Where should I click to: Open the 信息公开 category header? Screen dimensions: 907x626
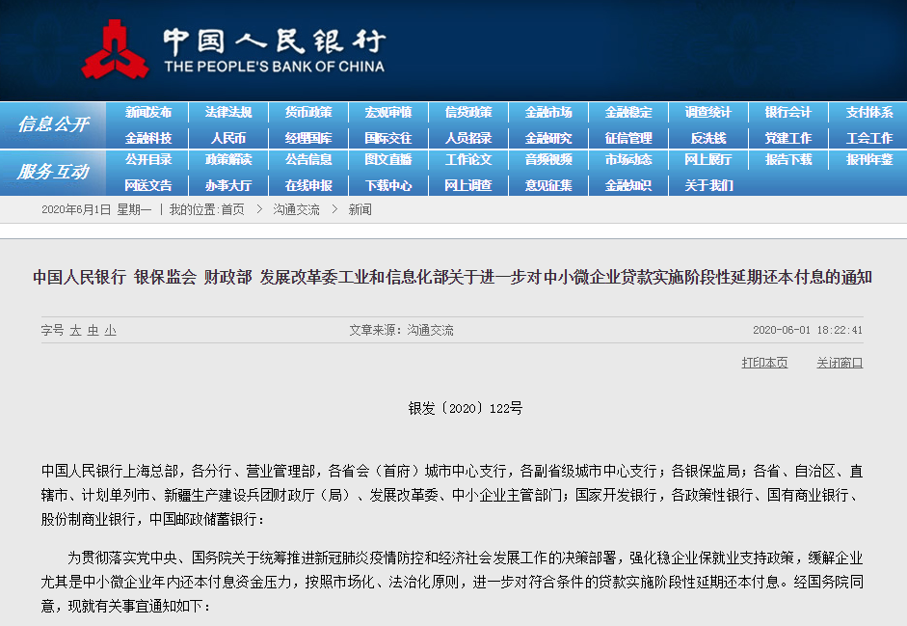coord(53,124)
